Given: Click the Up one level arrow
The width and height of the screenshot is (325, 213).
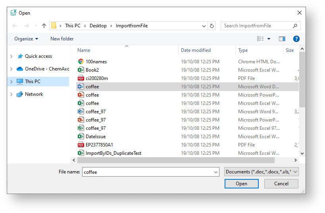Looking at the screenshot, I should click(x=44, y=26).
